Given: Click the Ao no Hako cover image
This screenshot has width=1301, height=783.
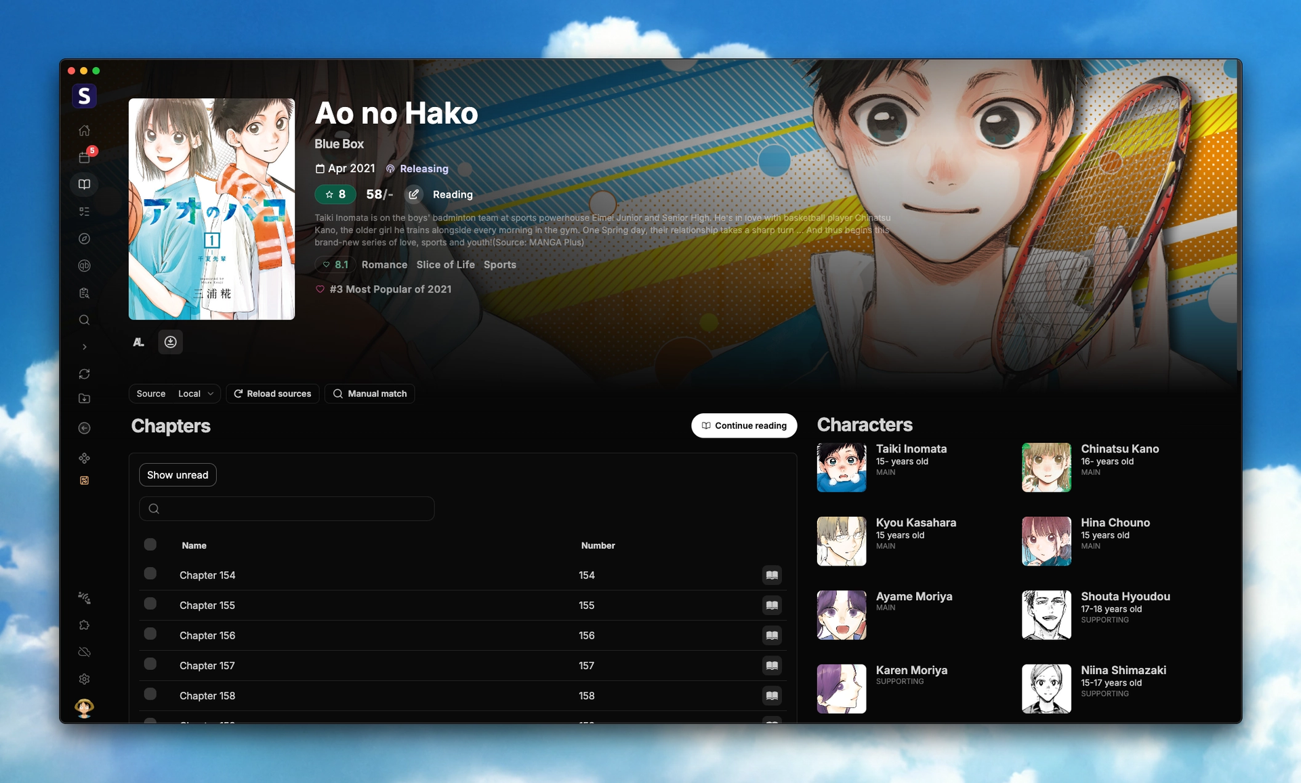Looking at the screenshot, I should point(211,209).
